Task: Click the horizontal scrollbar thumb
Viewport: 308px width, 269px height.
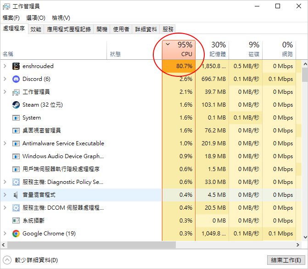Action: click(91, 245)
